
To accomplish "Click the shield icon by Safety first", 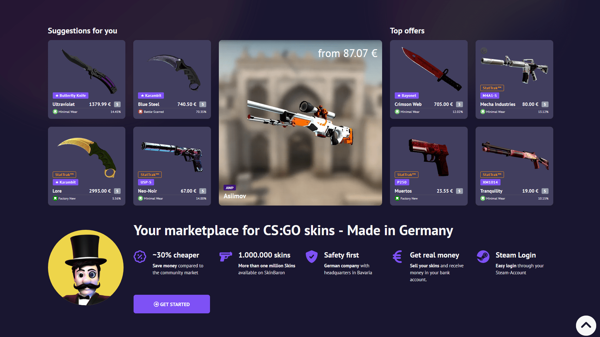I will click(311, 257).
